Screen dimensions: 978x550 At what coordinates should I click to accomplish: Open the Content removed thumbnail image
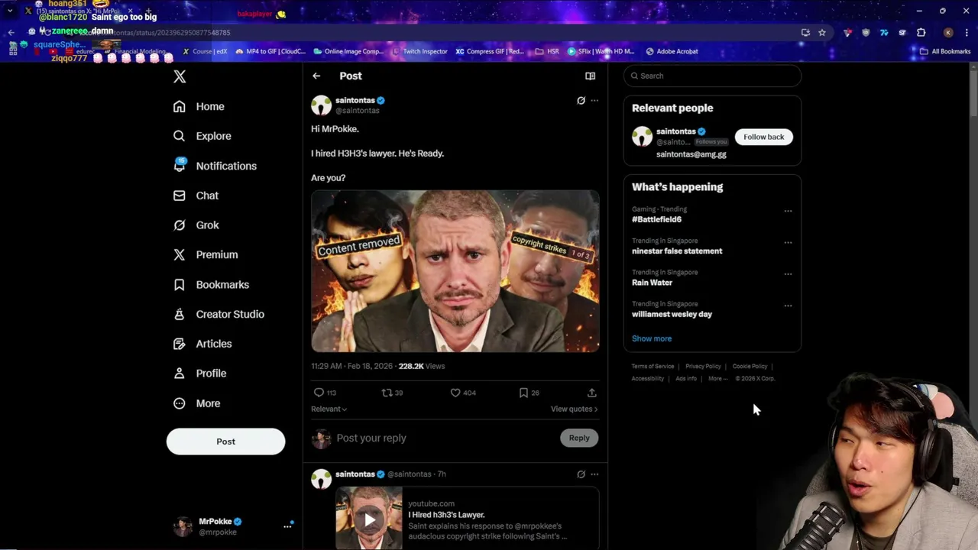455,271
